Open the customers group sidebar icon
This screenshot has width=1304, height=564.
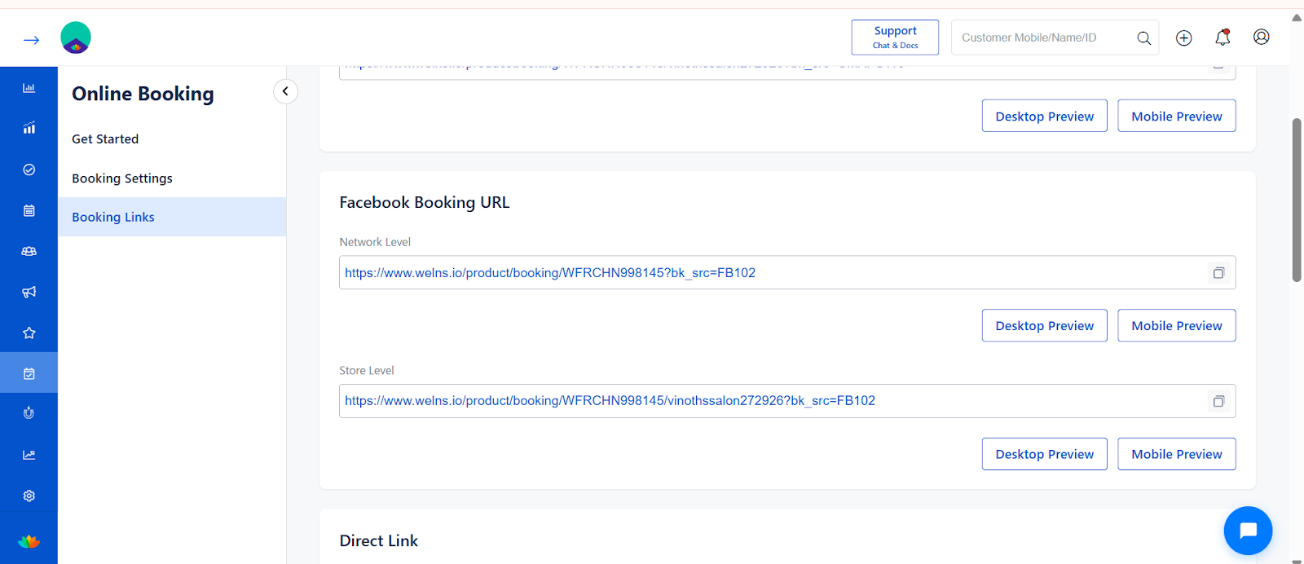tap(29, 251)
